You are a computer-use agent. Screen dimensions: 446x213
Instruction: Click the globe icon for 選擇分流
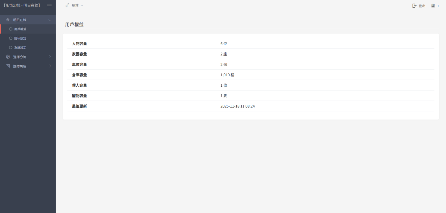8,57
